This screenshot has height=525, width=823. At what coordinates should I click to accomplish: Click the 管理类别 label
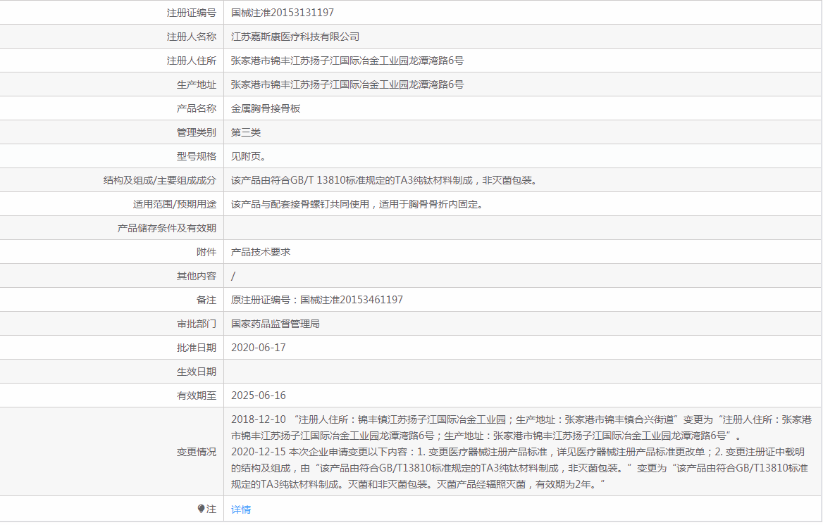click(197, 133)
